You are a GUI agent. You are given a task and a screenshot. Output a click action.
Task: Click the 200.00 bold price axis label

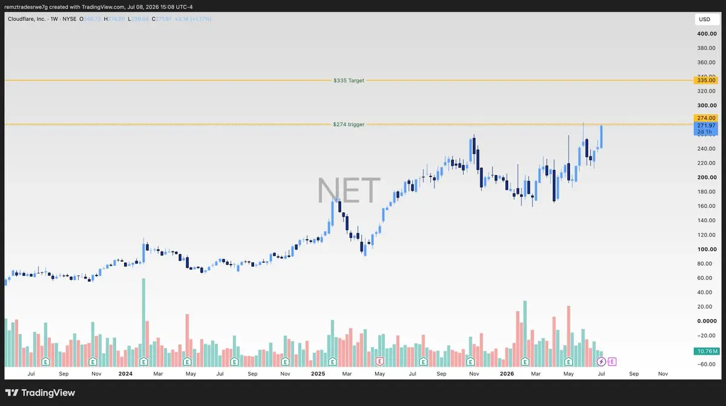click(707, 178)
